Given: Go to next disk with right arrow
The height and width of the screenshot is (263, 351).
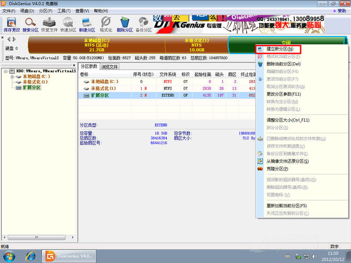Looking at the screenshot, I should tap(14, 39).
